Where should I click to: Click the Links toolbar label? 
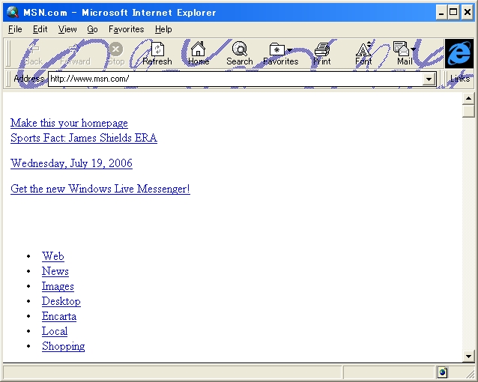(460, 79)
